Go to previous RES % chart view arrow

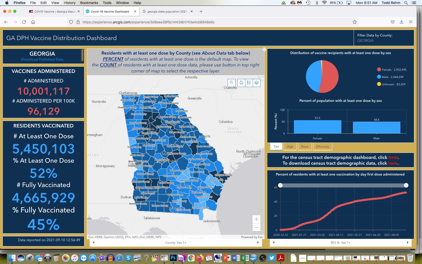coord(274,243)
